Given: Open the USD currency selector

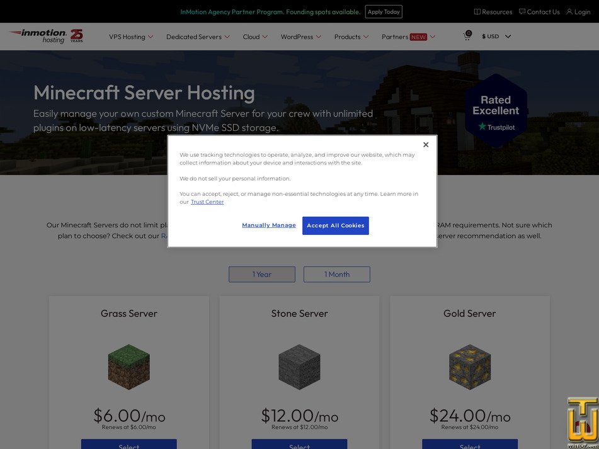Looking at the screenshot, I should 496,37.
